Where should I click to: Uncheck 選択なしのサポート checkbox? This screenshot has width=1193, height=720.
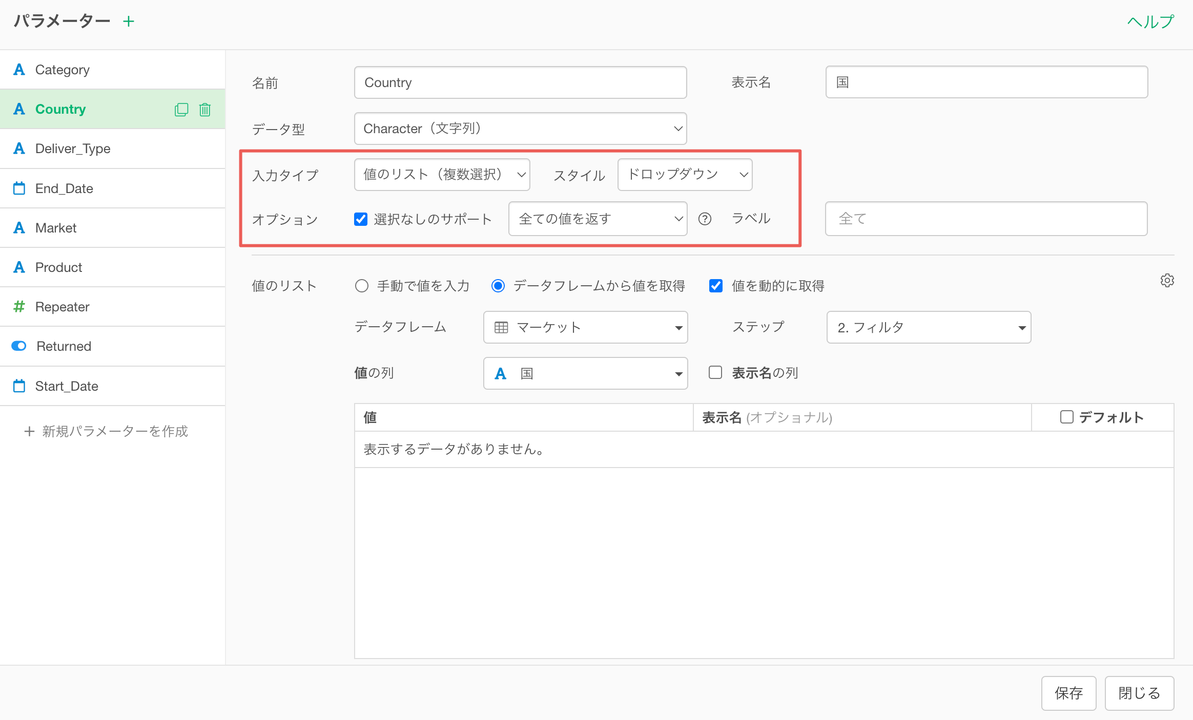[361, 219]
